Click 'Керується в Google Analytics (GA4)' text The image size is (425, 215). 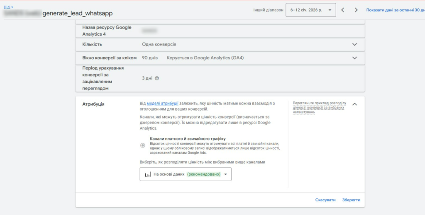pyautogui.click(x=205, y=58)
